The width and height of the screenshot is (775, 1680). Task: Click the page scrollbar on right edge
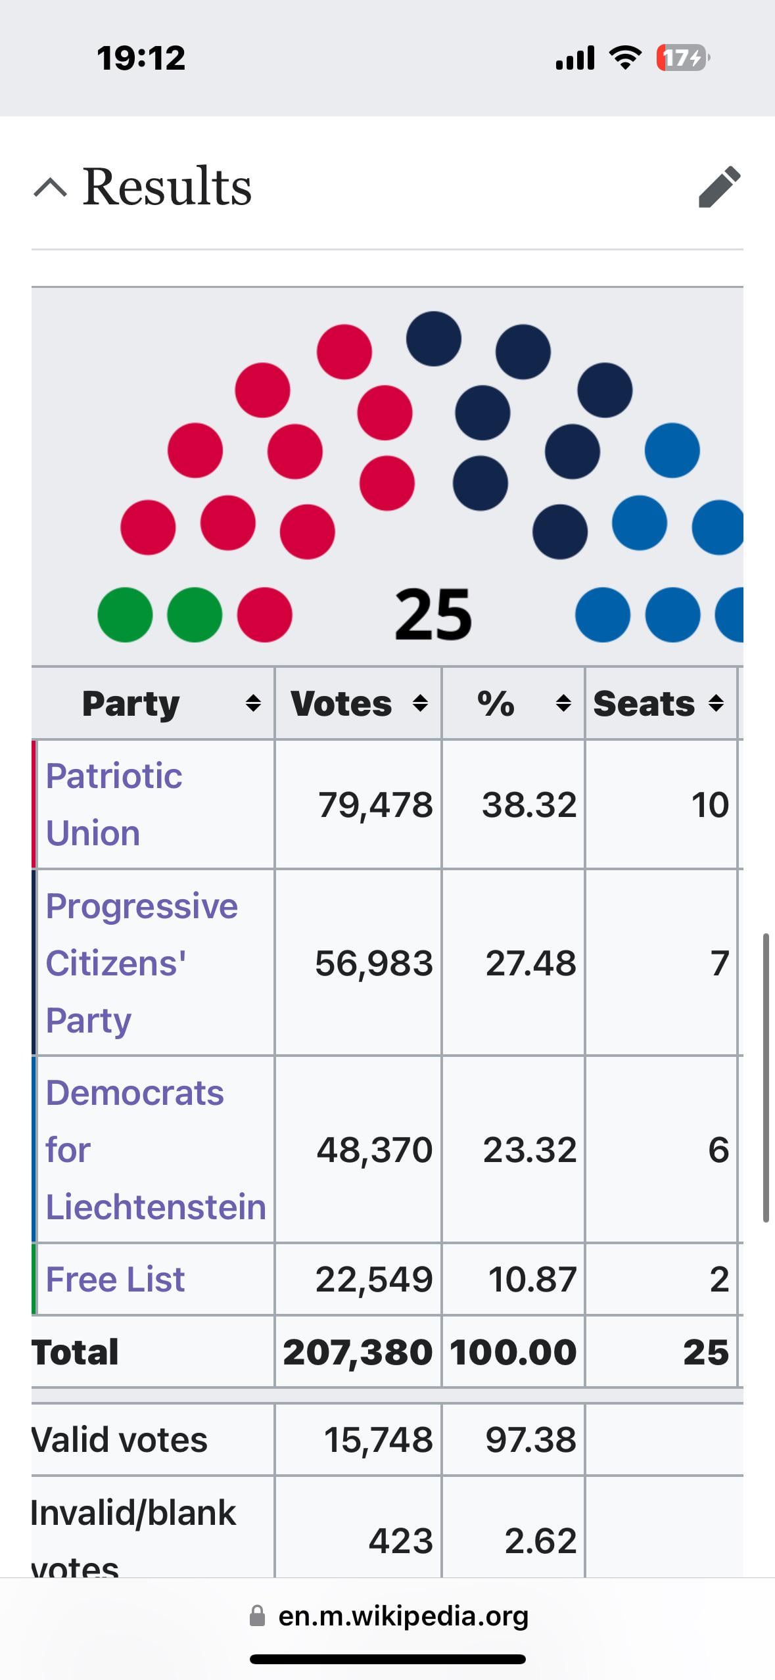coord(766,1078)
